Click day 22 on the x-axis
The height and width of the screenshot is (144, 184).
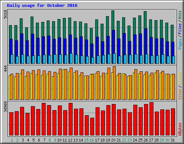pos(124,140)
